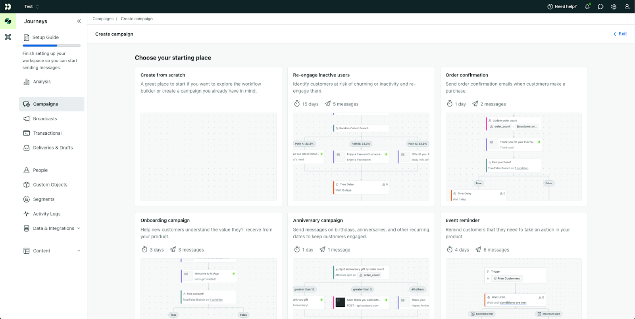
Task: Click the Create from scratch empty canvas preview
Action: tap(208, 157)
